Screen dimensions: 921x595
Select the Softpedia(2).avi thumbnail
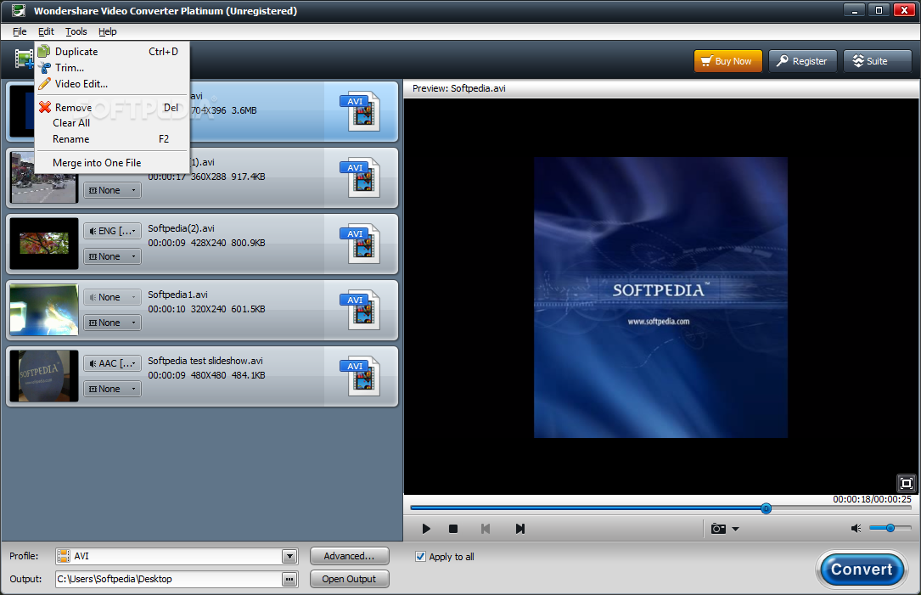(44, 244)
